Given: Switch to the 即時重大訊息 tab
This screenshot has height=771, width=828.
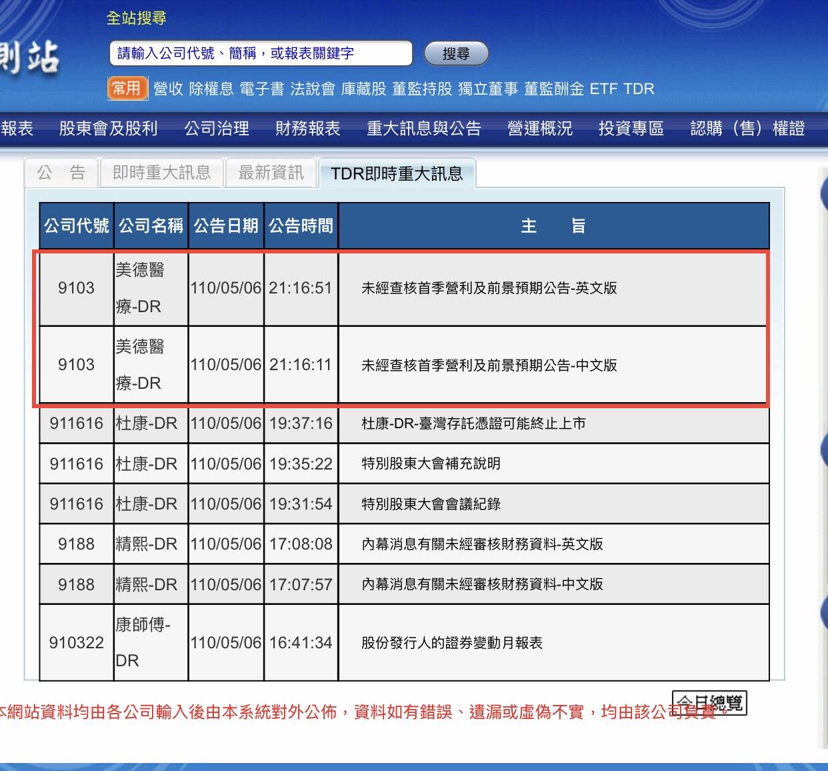Looking at the screenshot, I should click(x=161, y=173).
